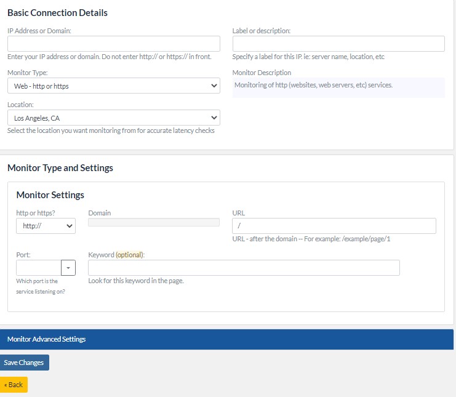Click the "IP Address or Domain:" label
Viewport: 456px width, 397px height.
click(39, 30)
